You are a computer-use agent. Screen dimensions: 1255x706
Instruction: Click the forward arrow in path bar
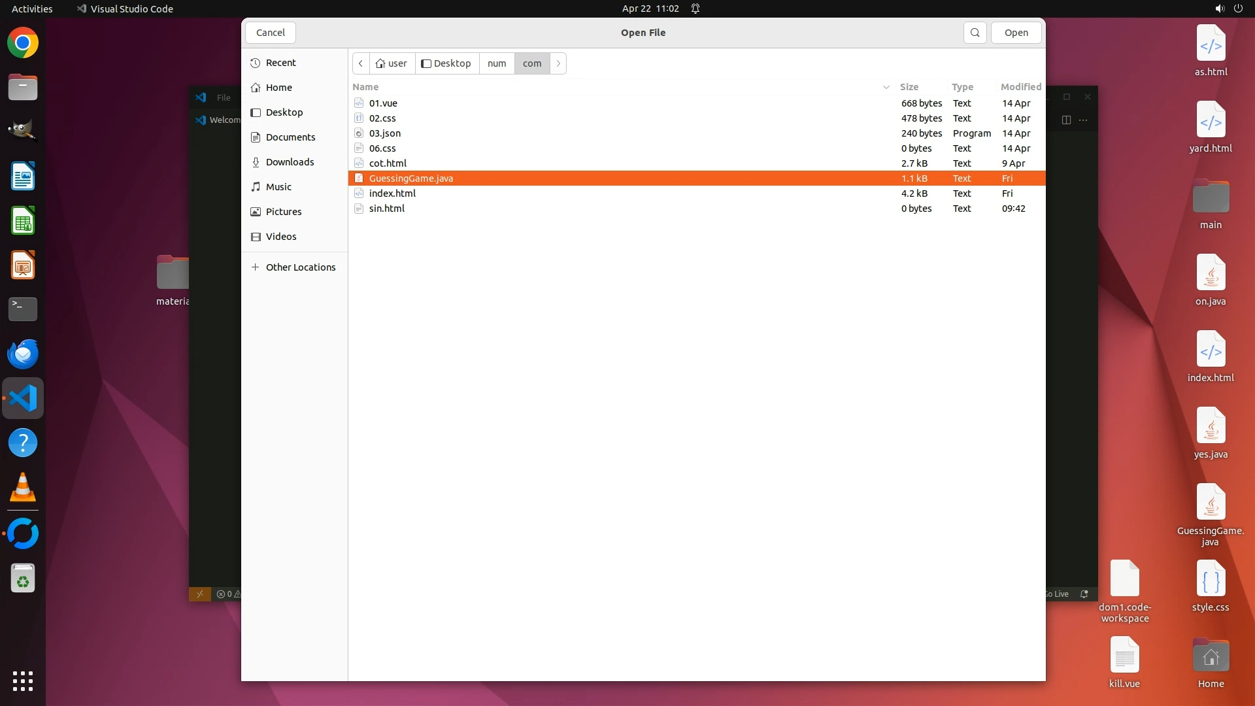(558, 63)
